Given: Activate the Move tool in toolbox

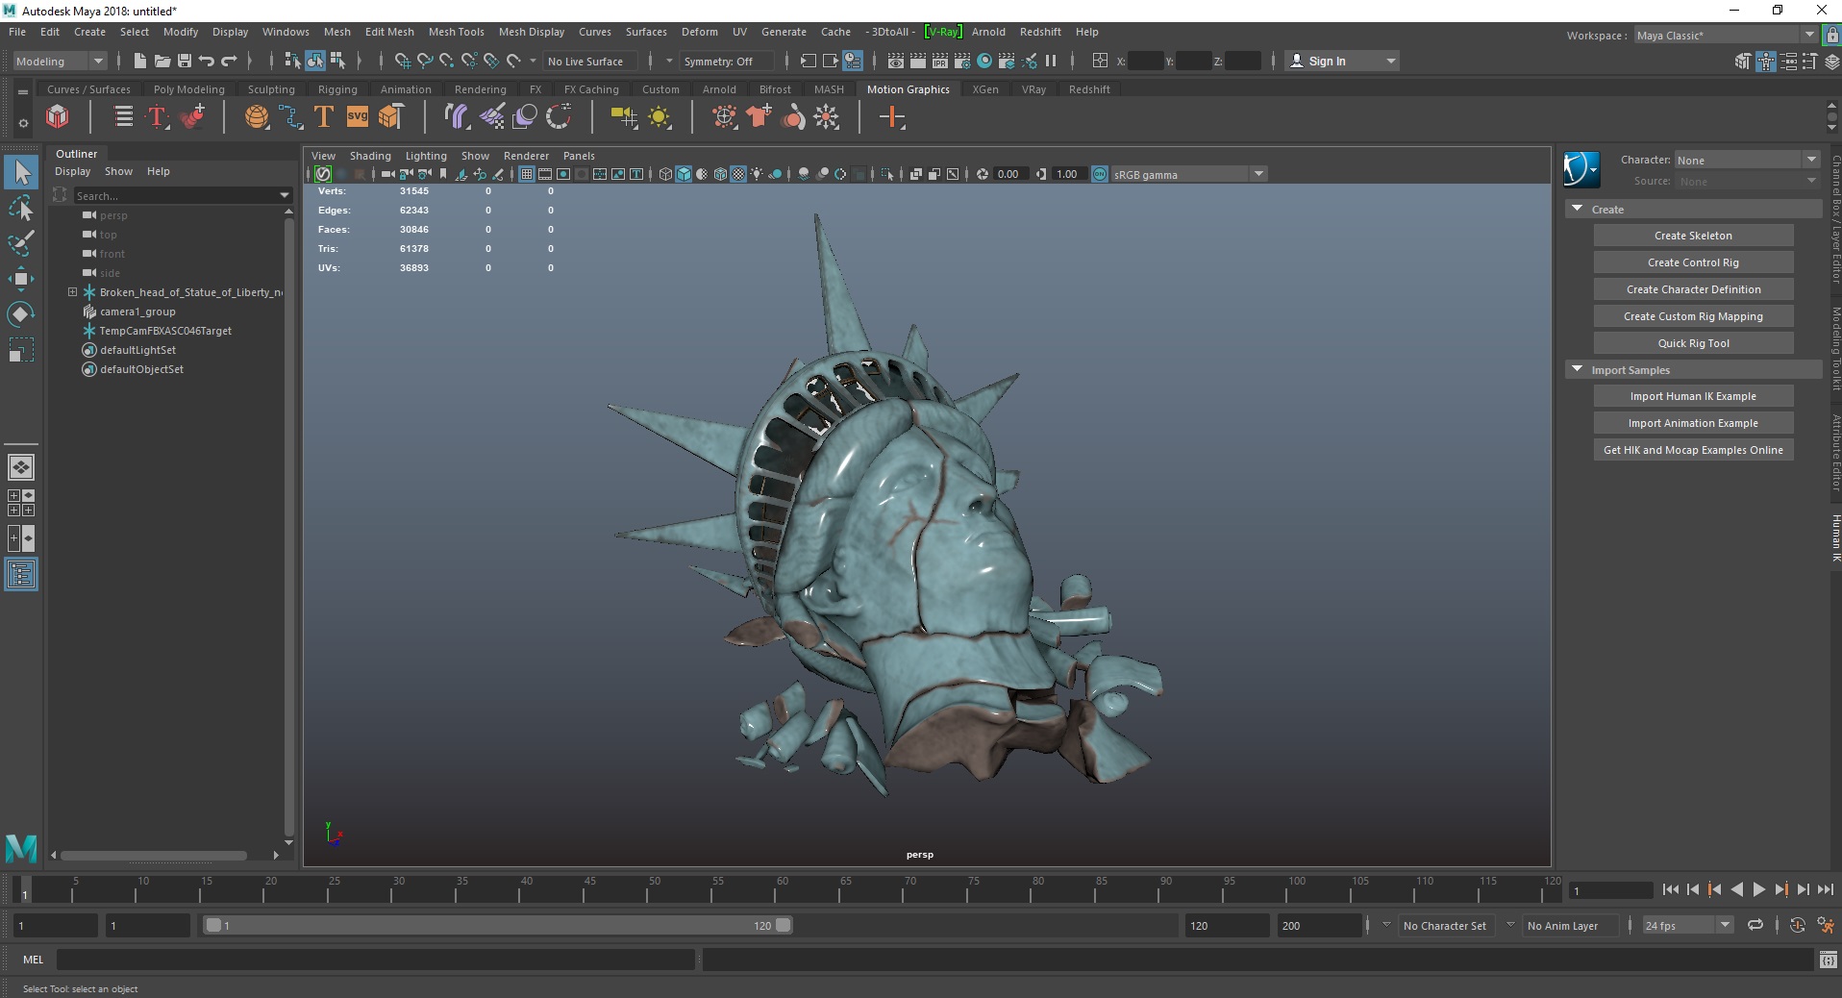Looking at the screenshot, I should (21, 279).
